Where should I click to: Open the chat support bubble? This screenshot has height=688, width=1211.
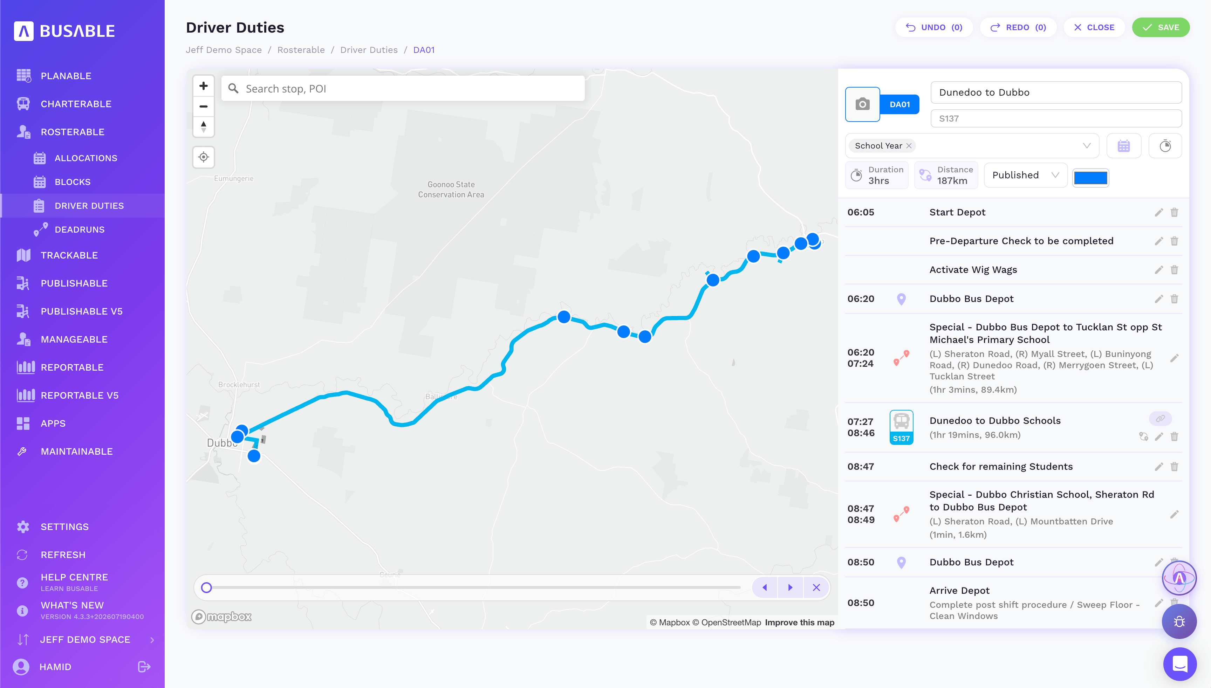click(1180, 664)
